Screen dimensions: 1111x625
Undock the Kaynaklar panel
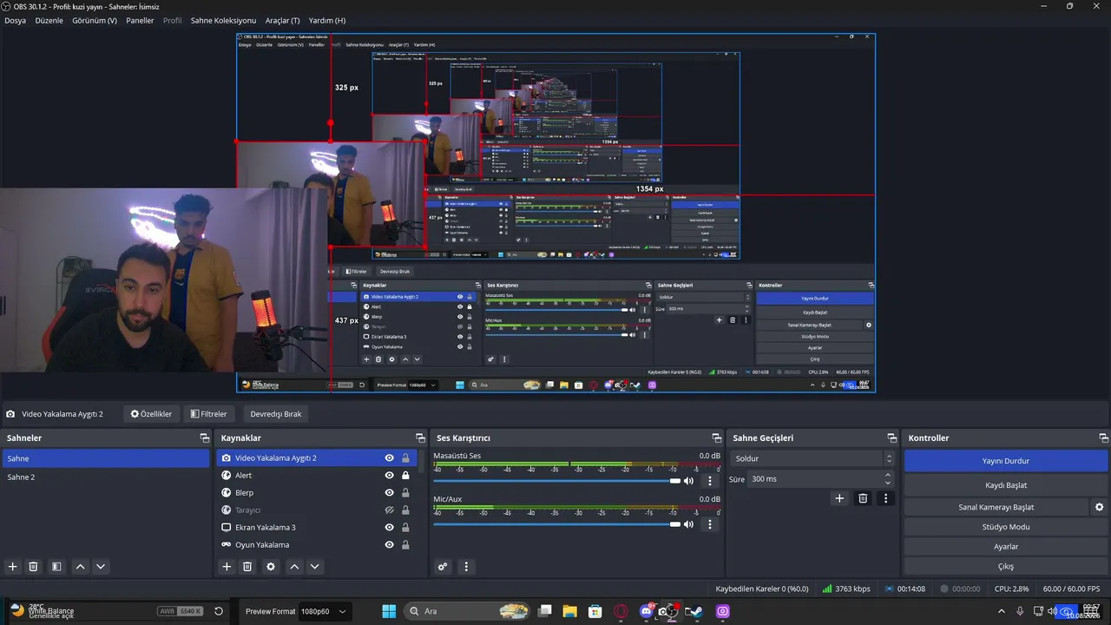tap(420, 438)
